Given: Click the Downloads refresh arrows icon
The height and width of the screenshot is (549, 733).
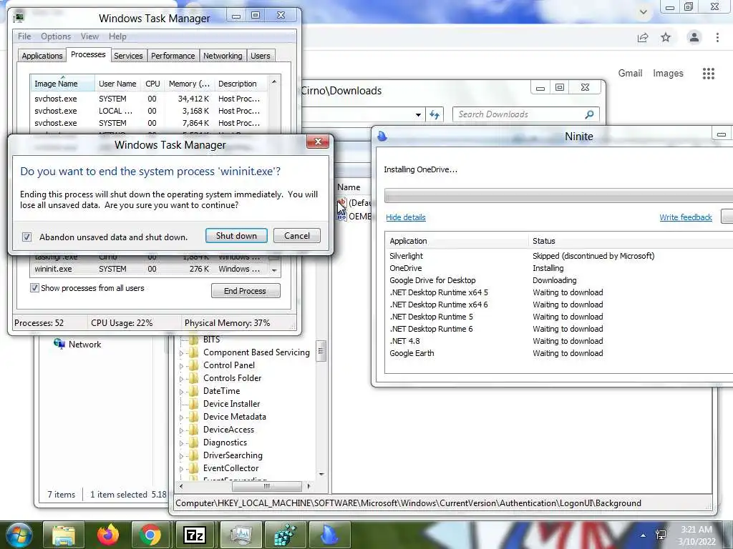Looking at the screenshot, I should point(435,114).
